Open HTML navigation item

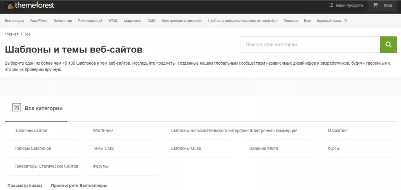click(113, 21)
